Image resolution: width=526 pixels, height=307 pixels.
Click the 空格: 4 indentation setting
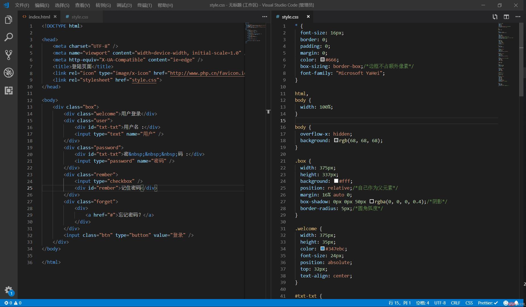pyautogui.click(x=422, y=303)
